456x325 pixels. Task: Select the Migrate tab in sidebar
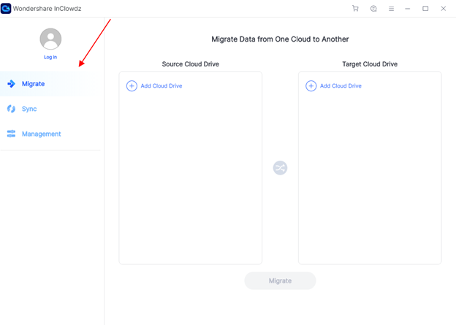pyautogui.click(x=33, y=84)
